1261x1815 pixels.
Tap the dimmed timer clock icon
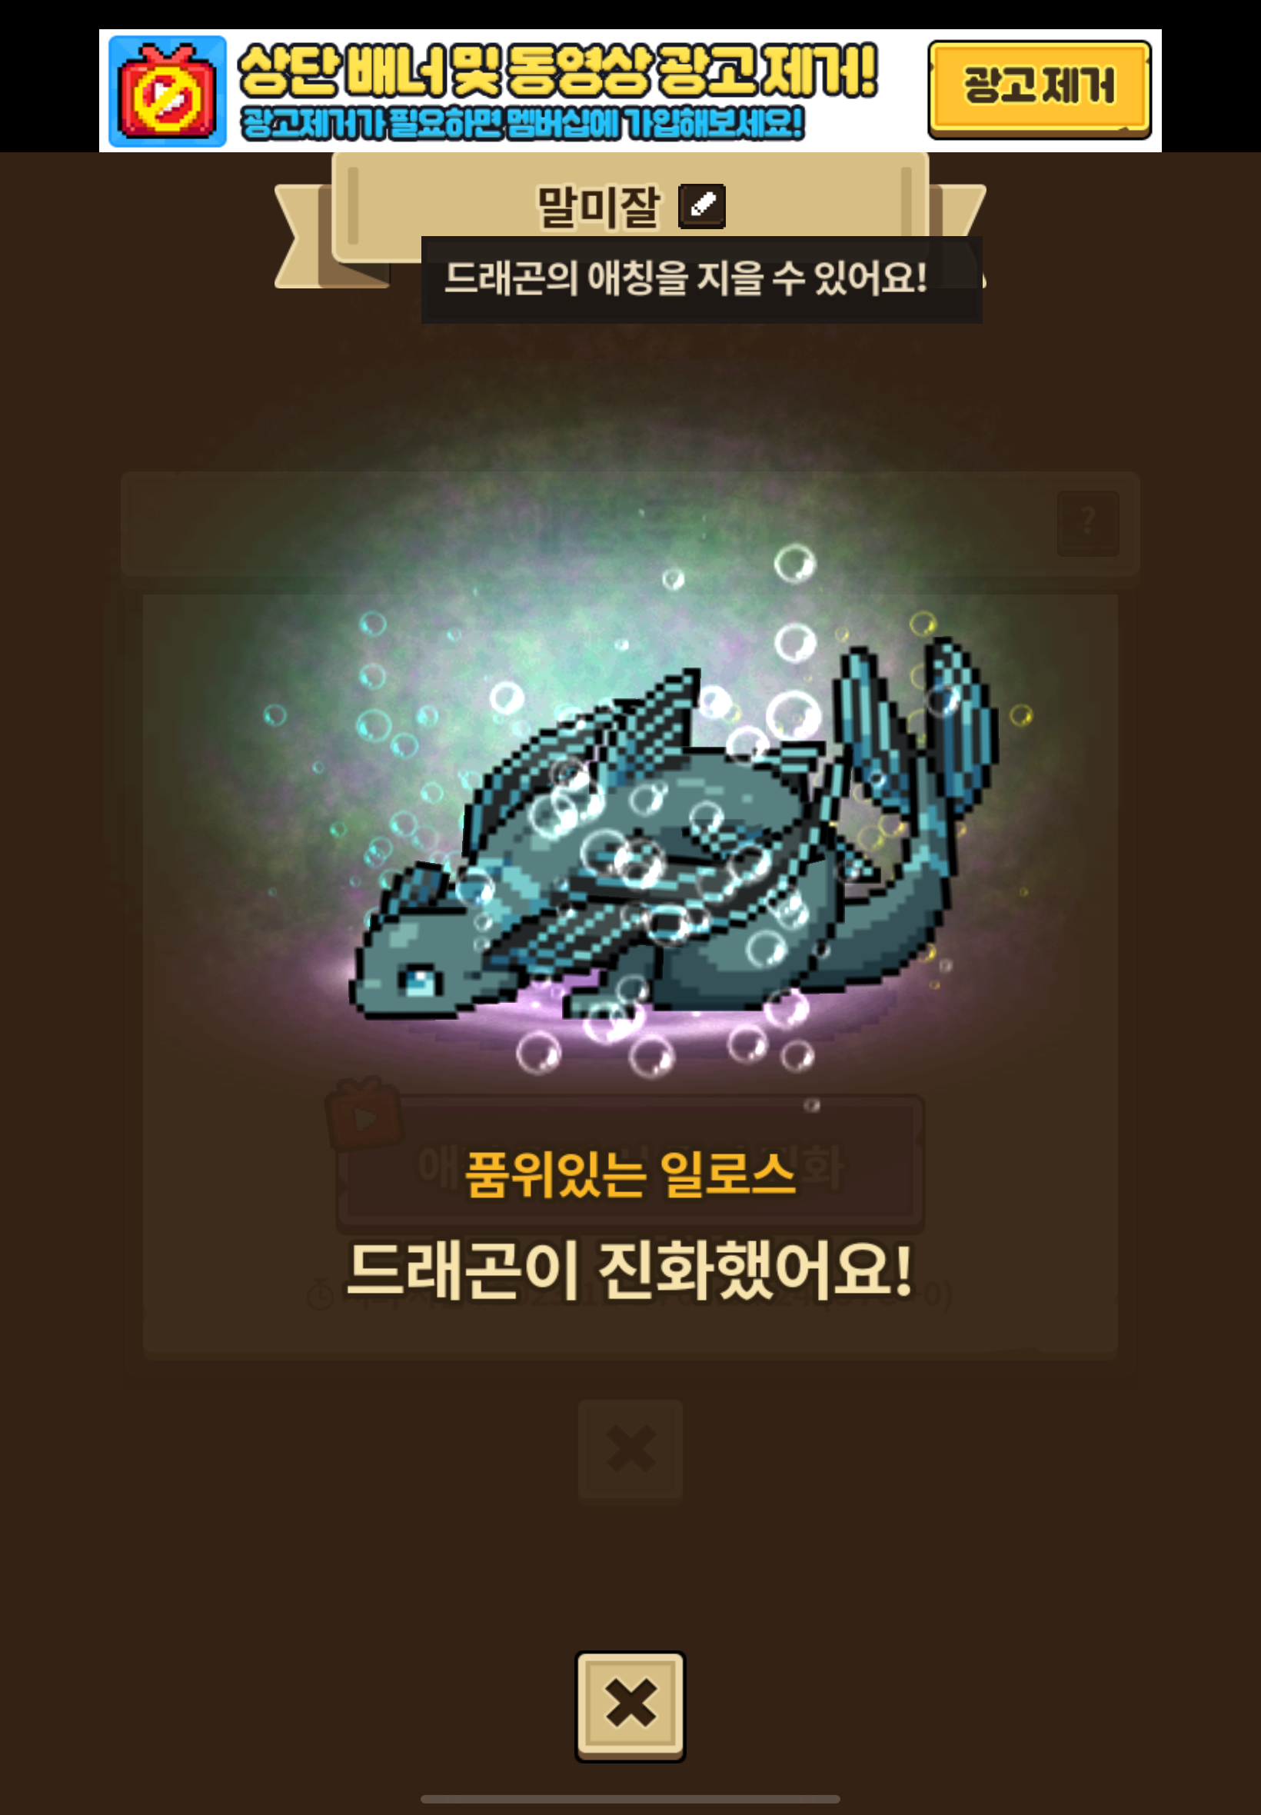coord(319,1296)
